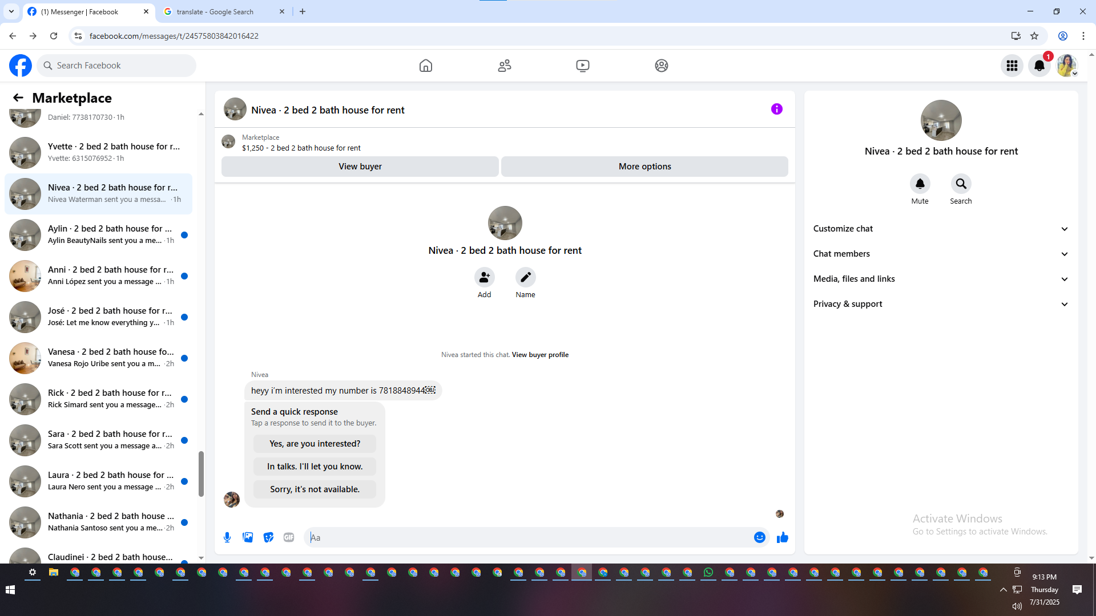The height and width of the screenshot is (616, 1096).
Task: Send a thumbs-up like
Action: (782, 537)
